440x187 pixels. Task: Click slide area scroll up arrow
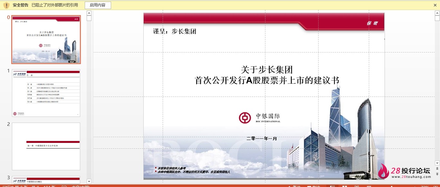pyautogui.click(x=437, y=13)
